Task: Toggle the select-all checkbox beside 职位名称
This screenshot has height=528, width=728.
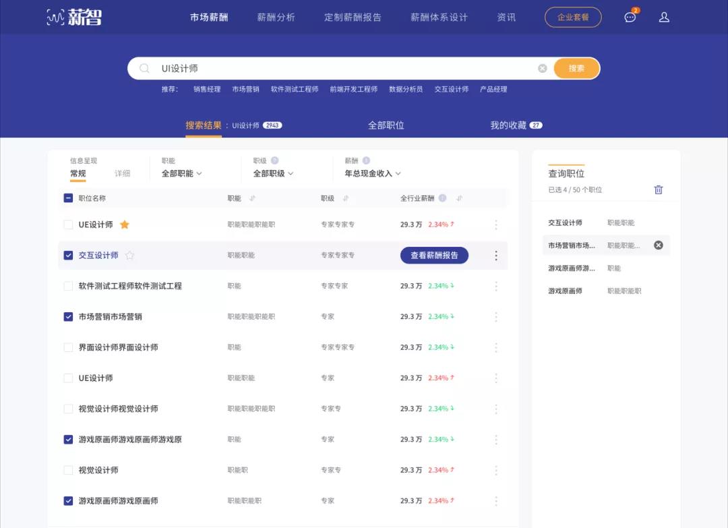Action: point(68,198)
